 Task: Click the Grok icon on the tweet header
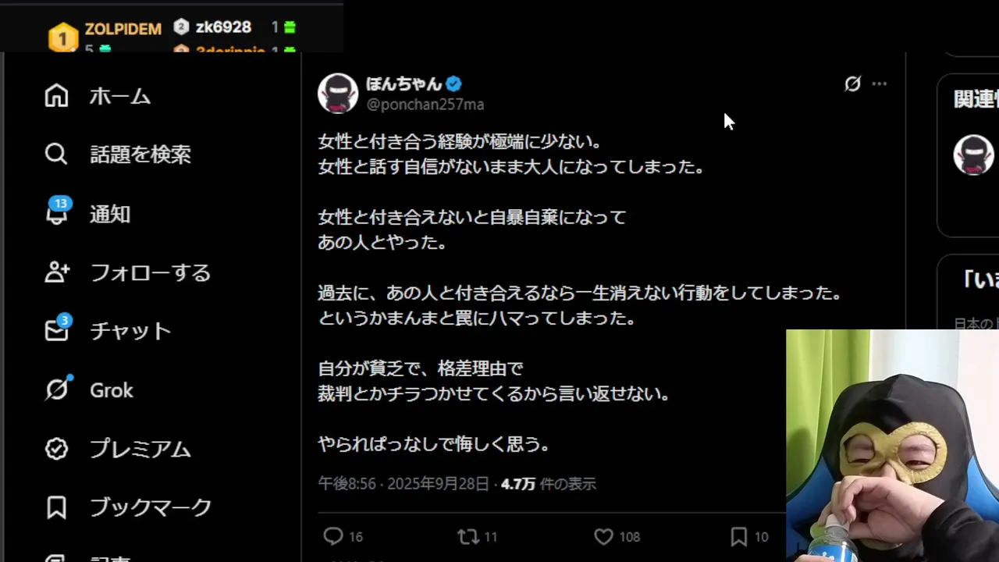tap(852, 84)
